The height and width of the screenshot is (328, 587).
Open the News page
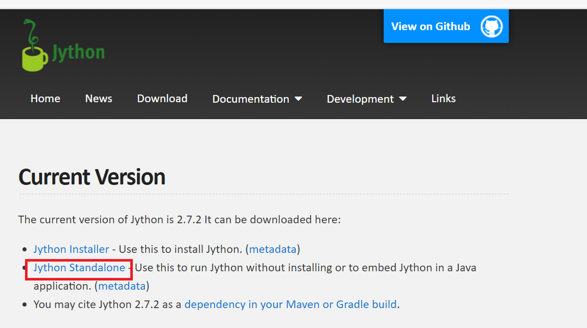(99, 99)
